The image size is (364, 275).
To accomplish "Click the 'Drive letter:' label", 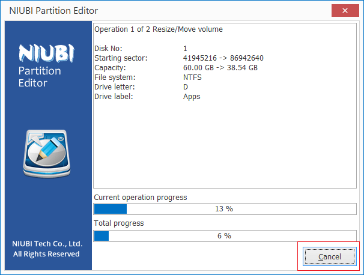I will (x=115, y=87).
